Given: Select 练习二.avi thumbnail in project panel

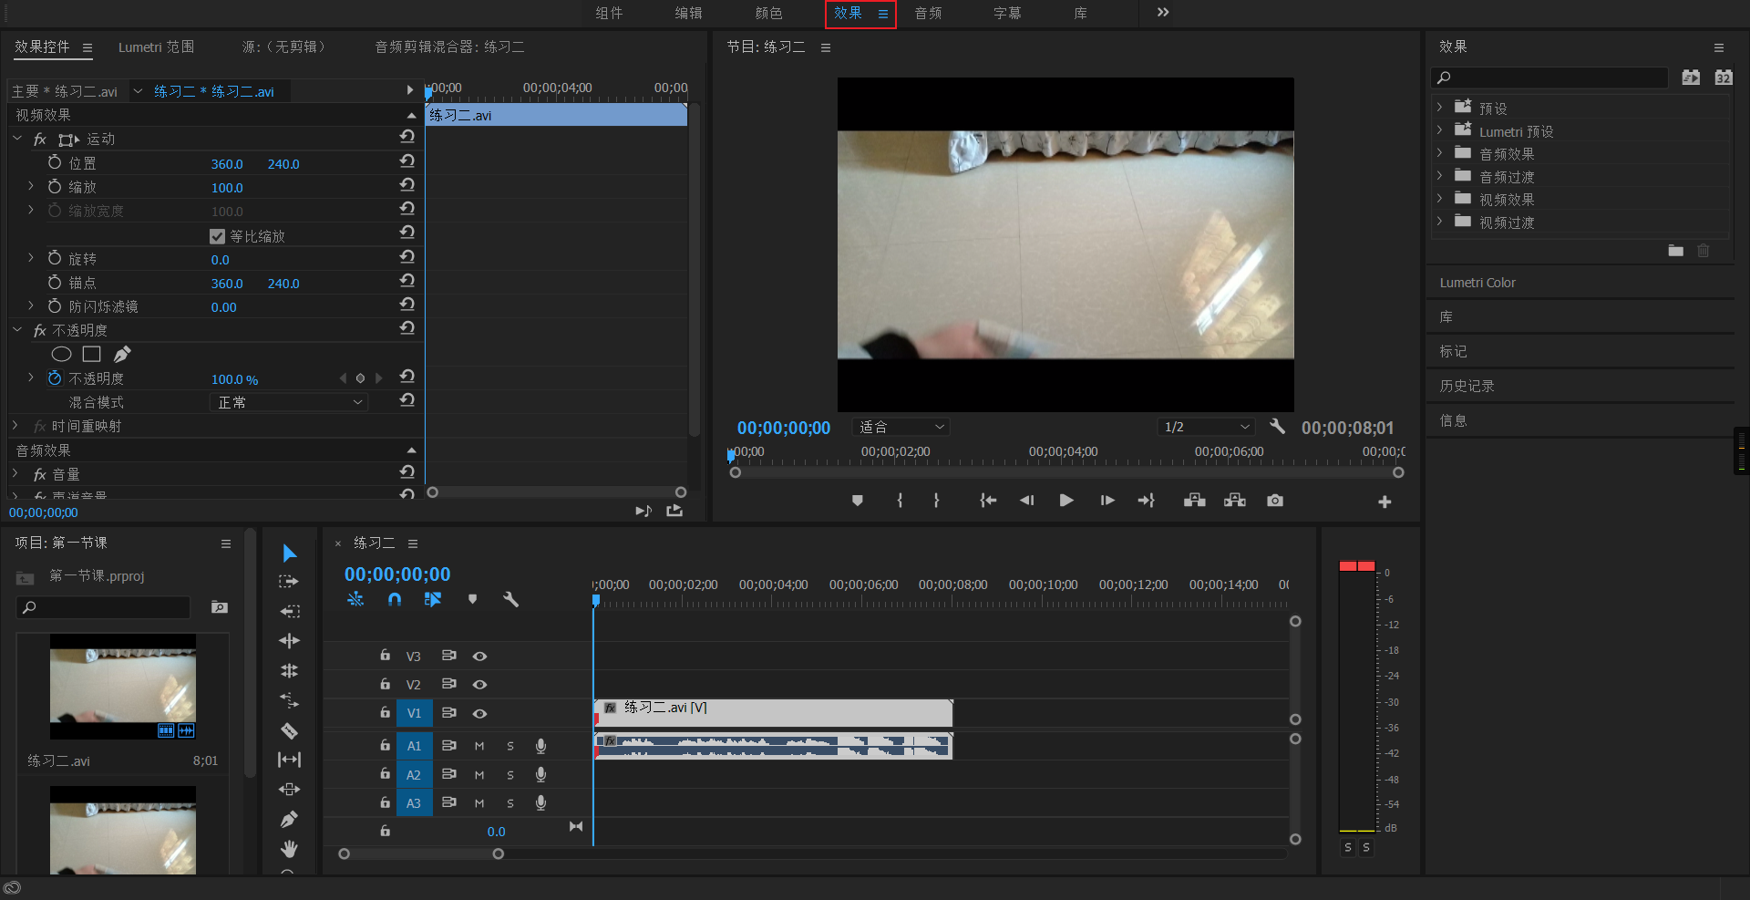Looking at the screenshot, I should pyautogui.click(x=123, y=686).
